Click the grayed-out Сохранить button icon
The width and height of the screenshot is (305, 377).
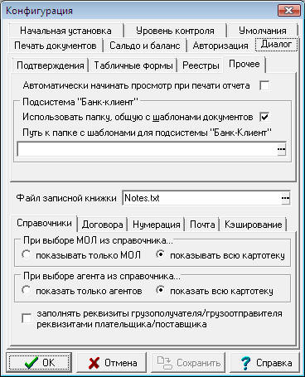pyautogui.click(x=164, y=362)
